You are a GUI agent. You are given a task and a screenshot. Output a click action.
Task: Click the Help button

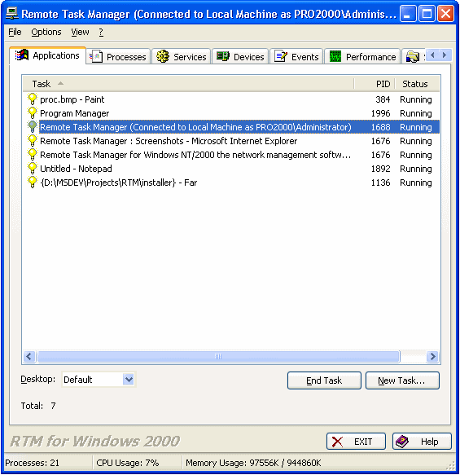(x=422, y=442)
